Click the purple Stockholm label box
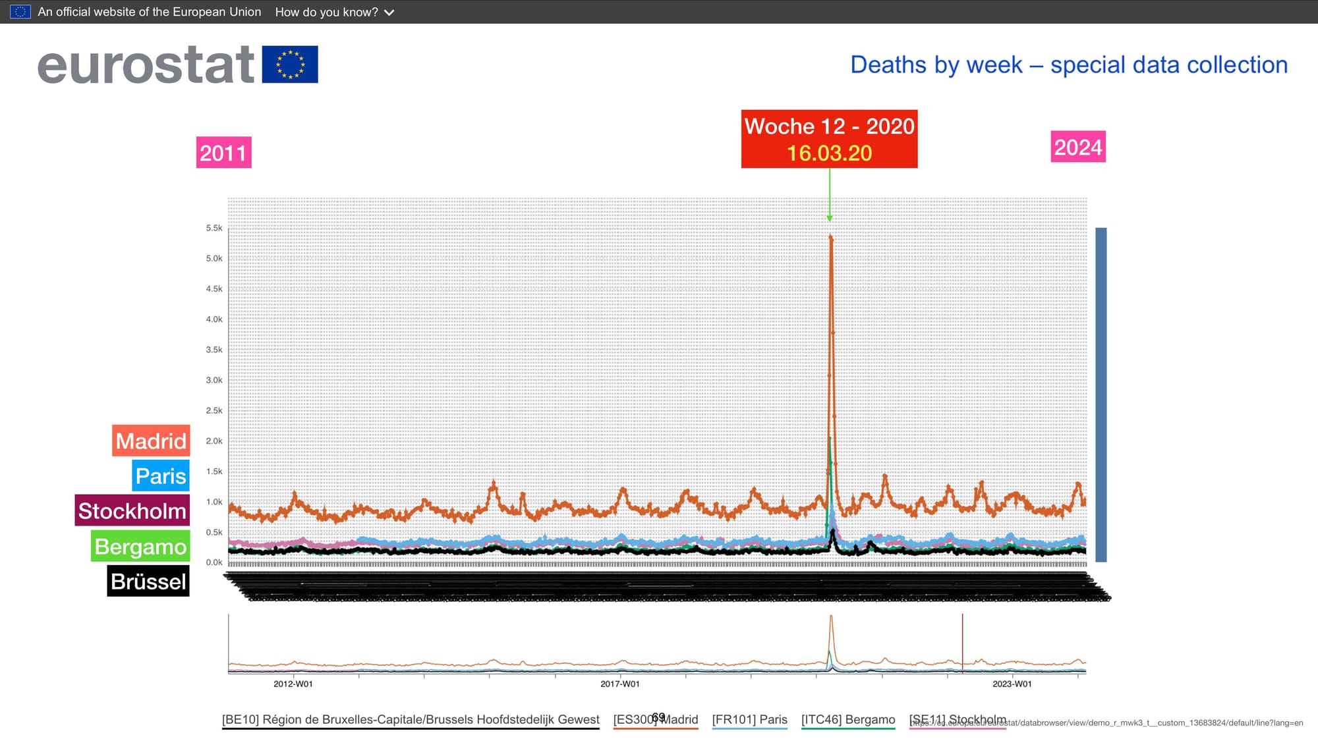1318x741 pixels. click(x=132, y=510)
